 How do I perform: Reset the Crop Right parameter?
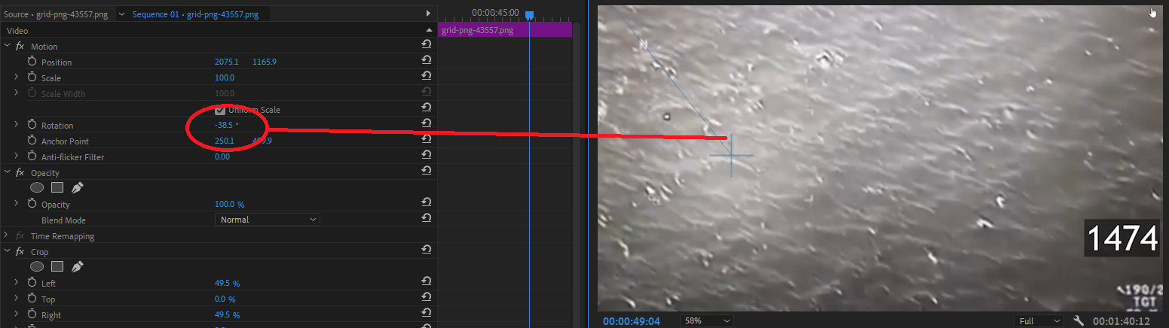tap(427, 314)
